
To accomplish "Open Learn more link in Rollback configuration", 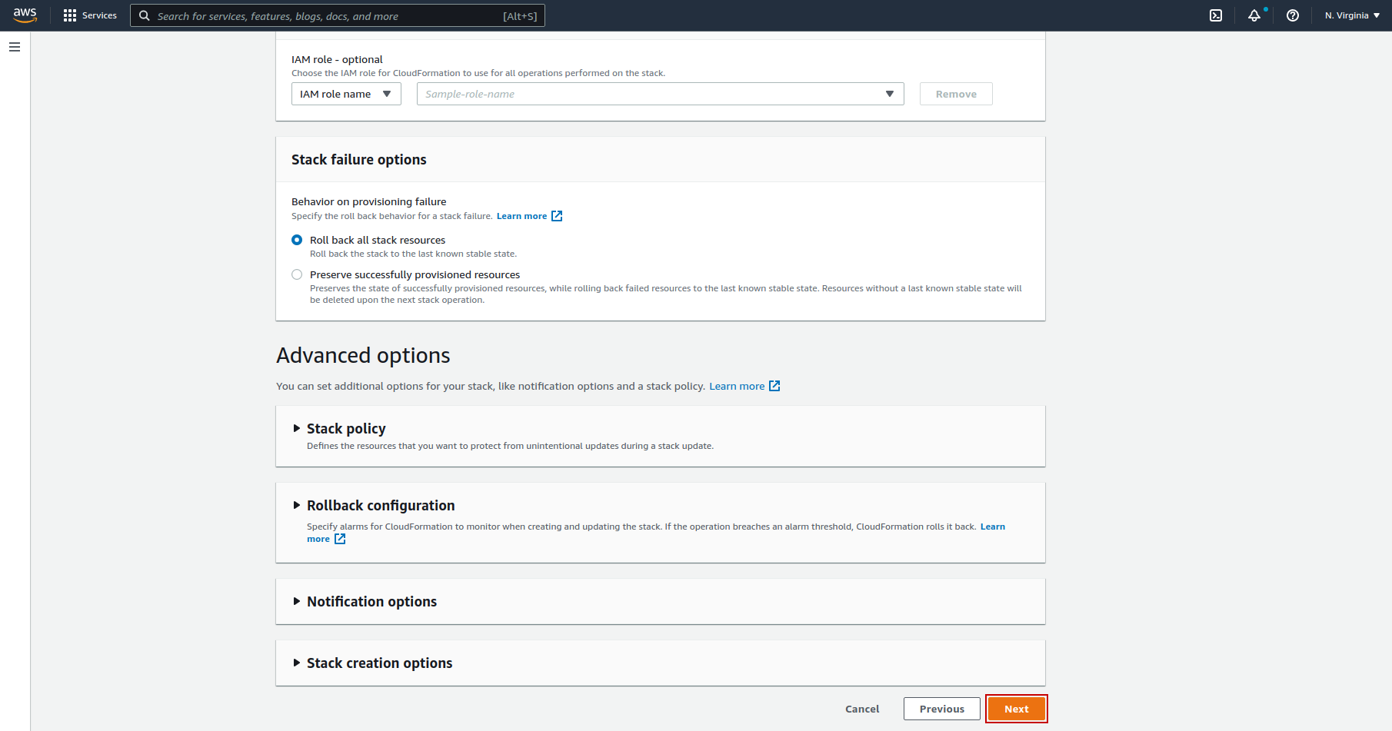I will 993,527.
